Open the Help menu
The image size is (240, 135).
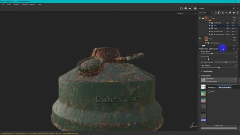click(39, 4)
